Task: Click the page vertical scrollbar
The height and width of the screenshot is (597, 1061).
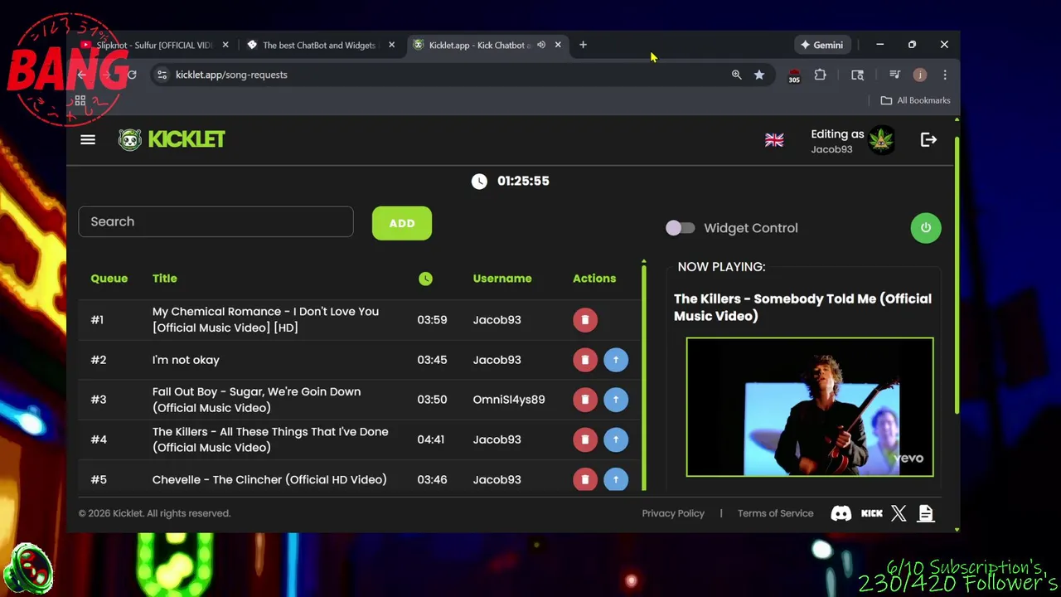Action: click(957, 274)
